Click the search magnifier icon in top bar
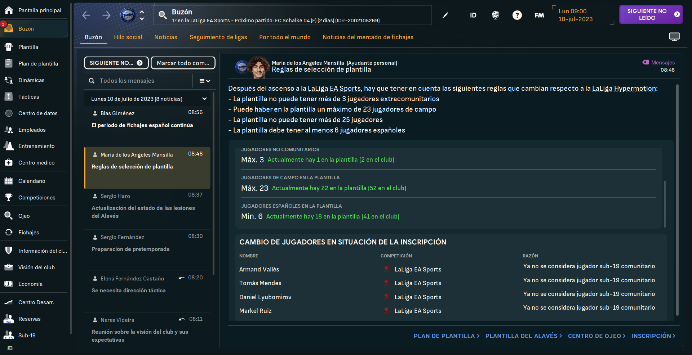The height and width of the screenshot is (355, 692). point(163,15)
